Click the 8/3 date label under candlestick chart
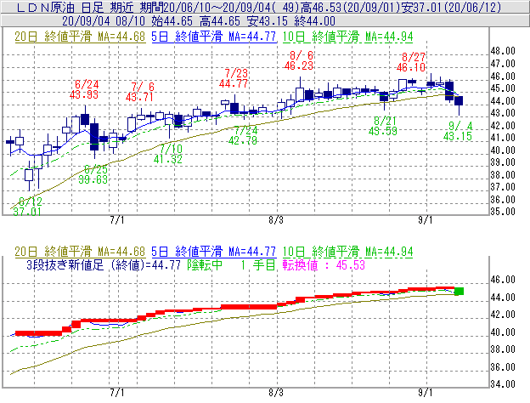530x403 pixels. point(276,220)
